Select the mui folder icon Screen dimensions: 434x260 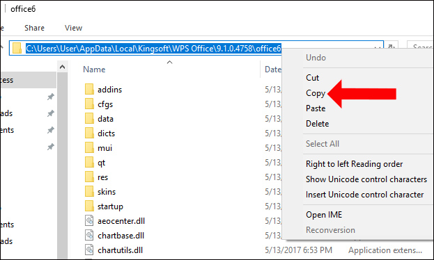[89, 148]
